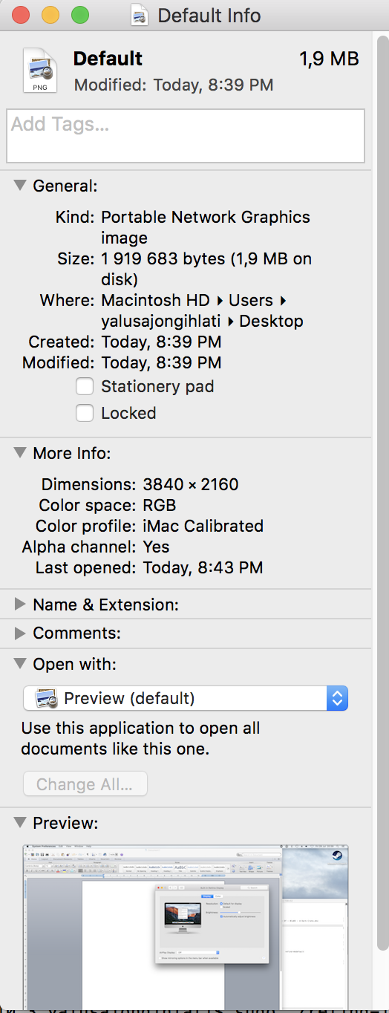Click the Change All... button

click(85, 784)
